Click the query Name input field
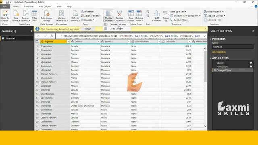Screen dimensions: 258x145 point(233,47)
